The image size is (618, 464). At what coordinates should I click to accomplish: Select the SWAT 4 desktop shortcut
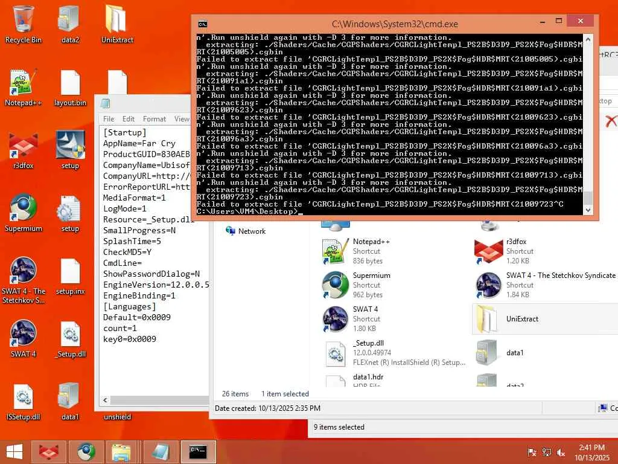click(x=24, y=338)
